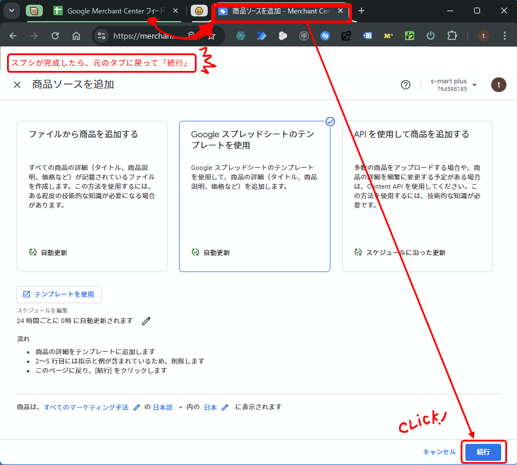The width and height of the screenshot is (517, 465).
Task: Click pencil icon next to すべてのマーケティング手法
Action: 137,407
